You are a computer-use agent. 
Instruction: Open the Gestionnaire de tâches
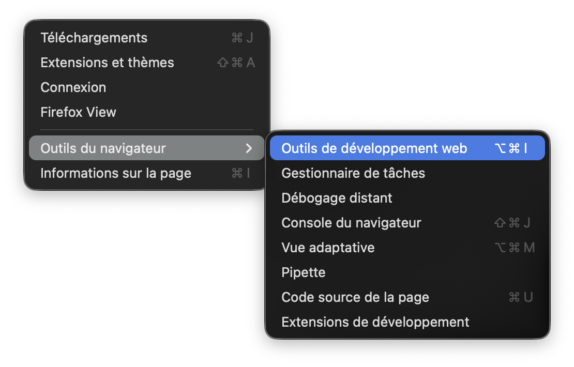tap(353, 173)
